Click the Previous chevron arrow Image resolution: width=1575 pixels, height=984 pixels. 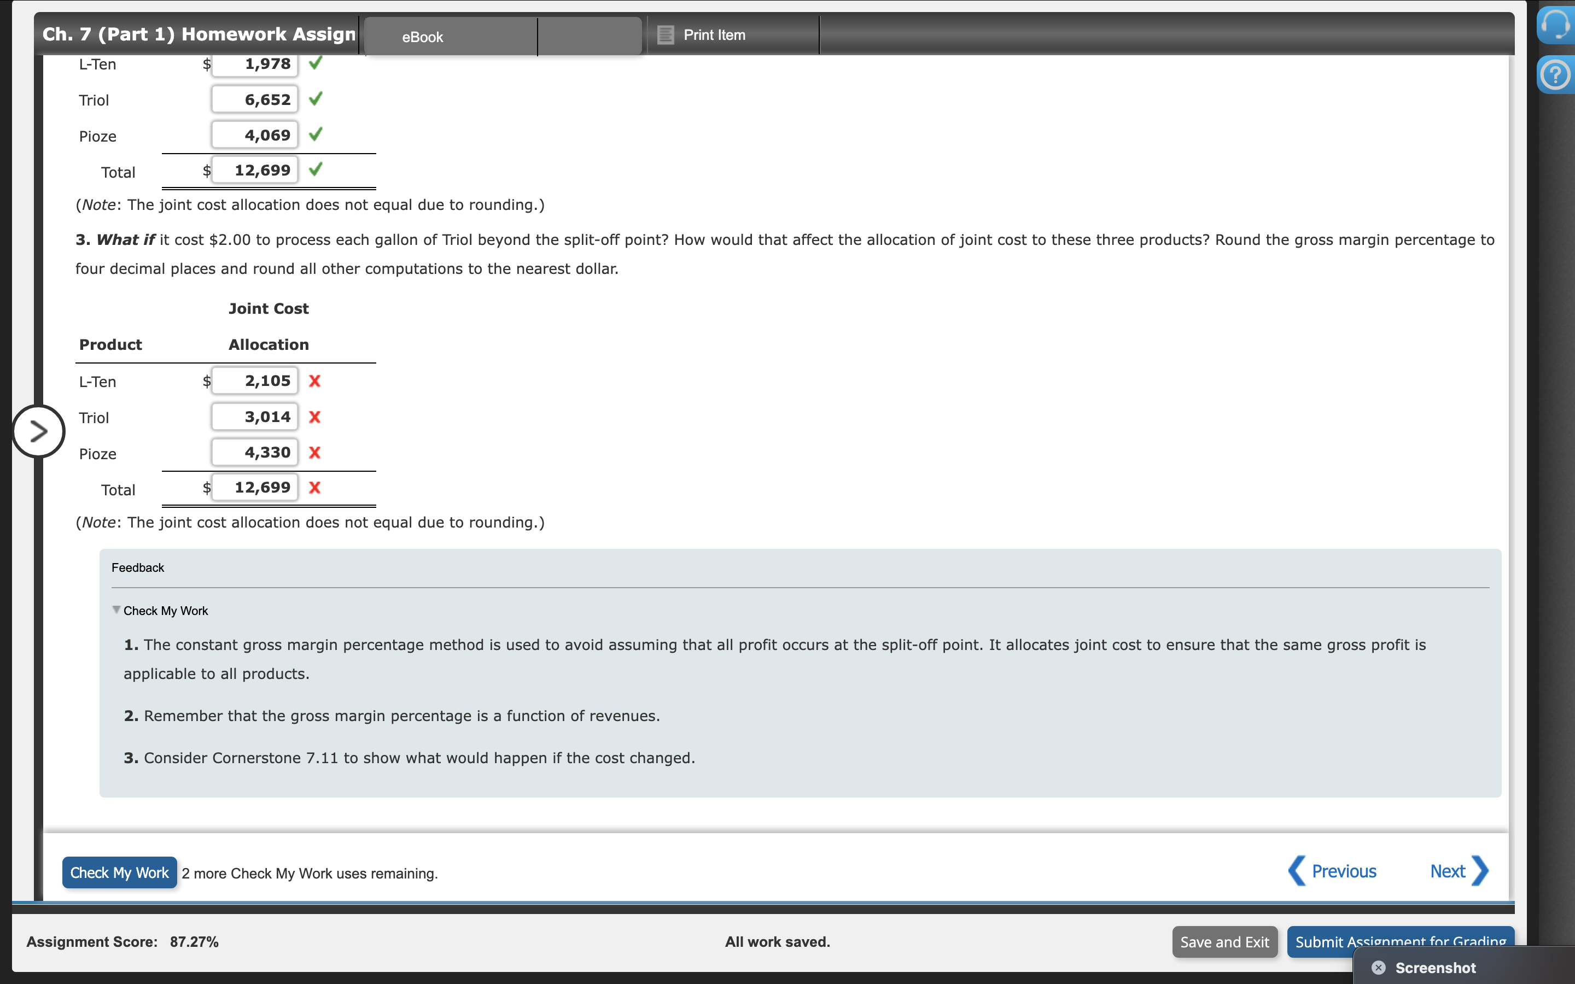(1297, 871)
